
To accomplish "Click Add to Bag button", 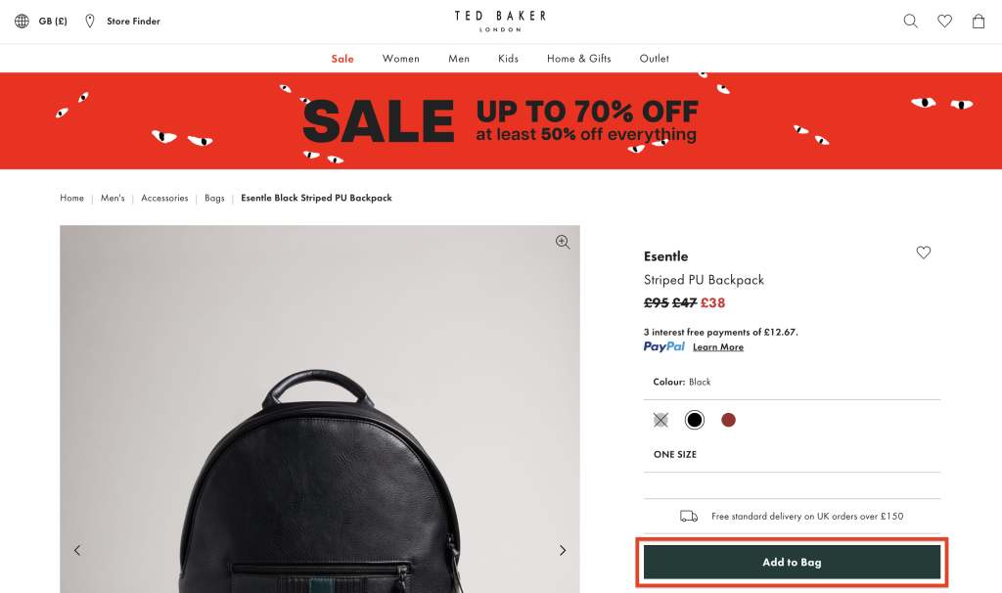I will [x=792, y=563].
